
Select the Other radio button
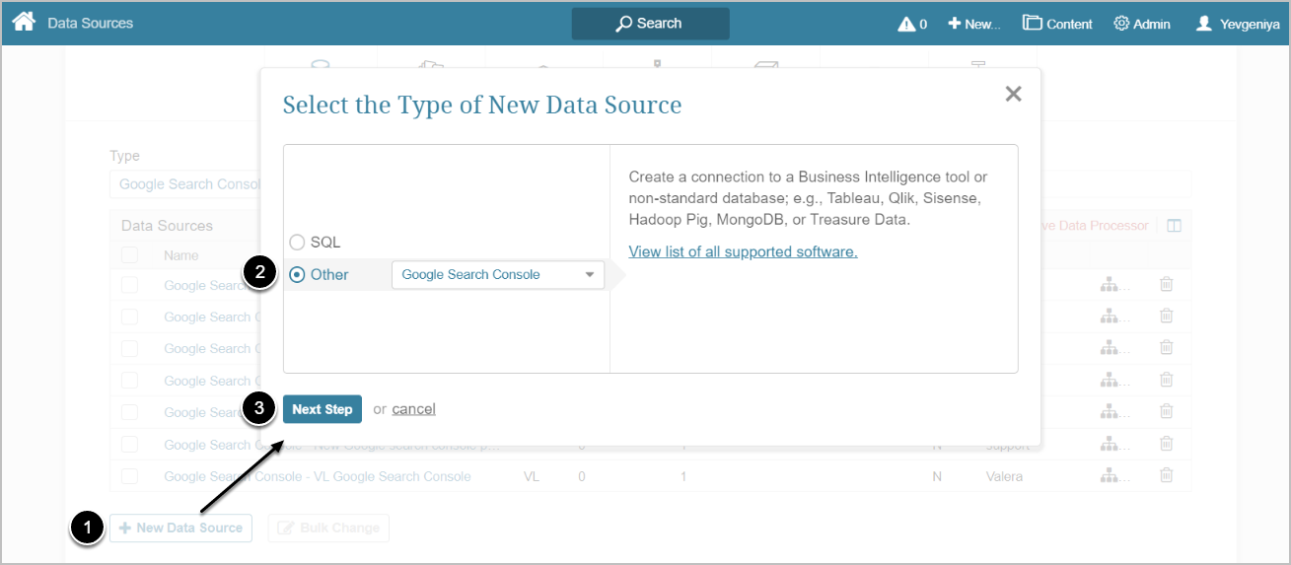pos(297,275)
